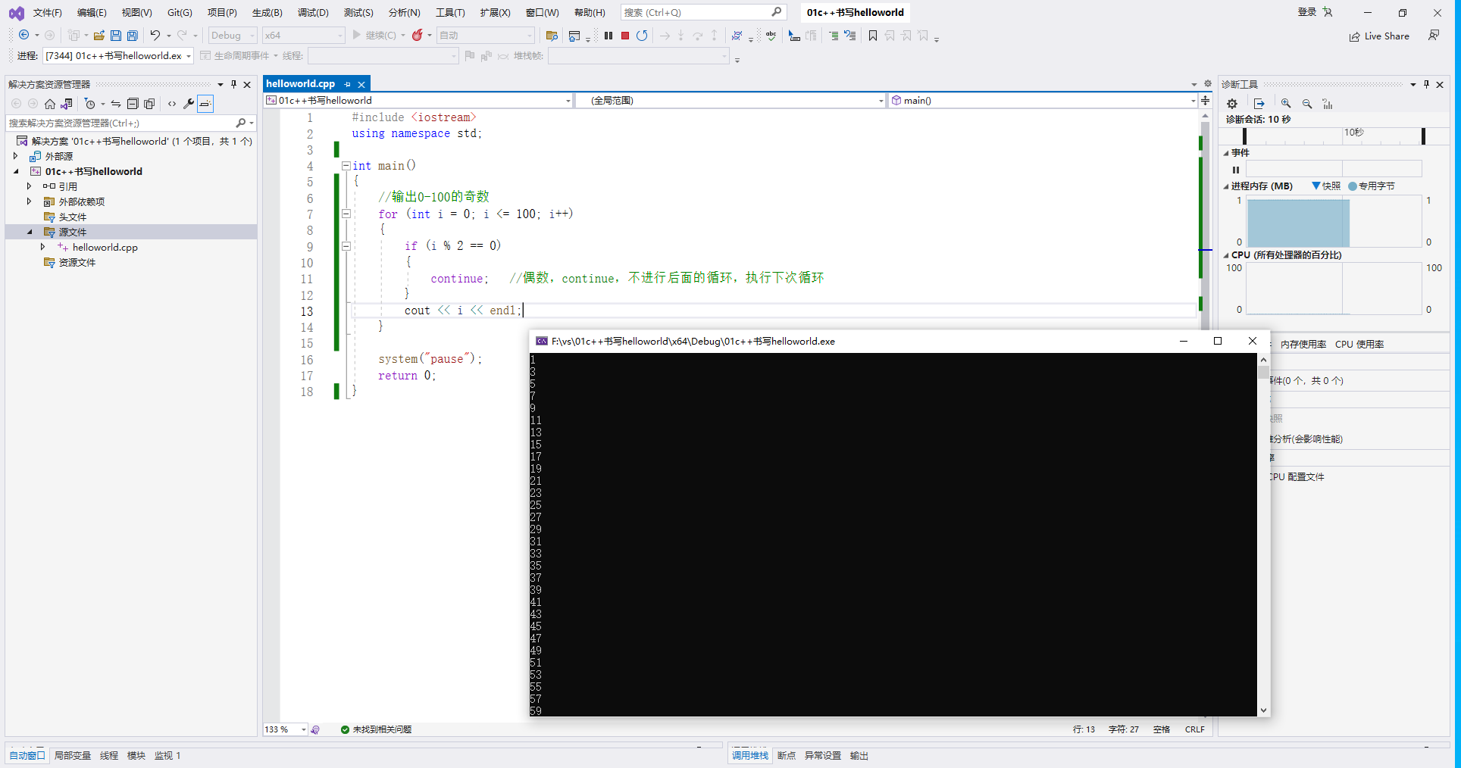Image resolution: width=1461 pixels, height=768 pixels.
Task: Collapse the int main() code block
Action: tap(346, 165)
